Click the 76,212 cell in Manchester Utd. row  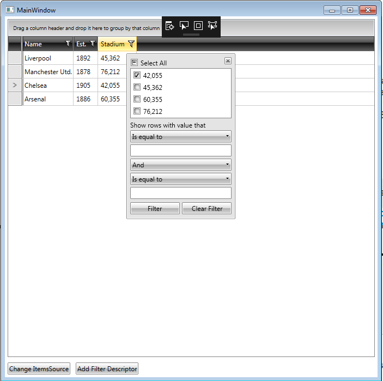click(x=112, y=72)
